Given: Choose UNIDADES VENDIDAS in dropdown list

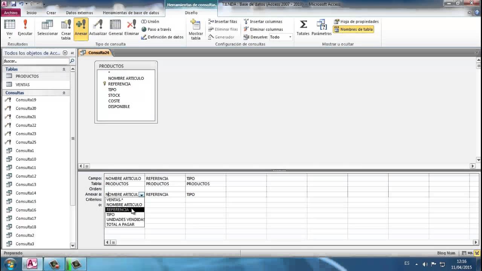Looking at the screenshot, I should (125, 219).
